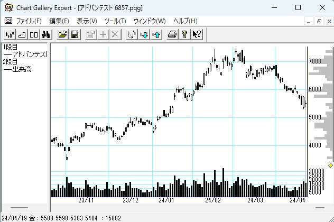Click the yellow diamond price marker
Screen dimensions: 334x222
(331, 165)
